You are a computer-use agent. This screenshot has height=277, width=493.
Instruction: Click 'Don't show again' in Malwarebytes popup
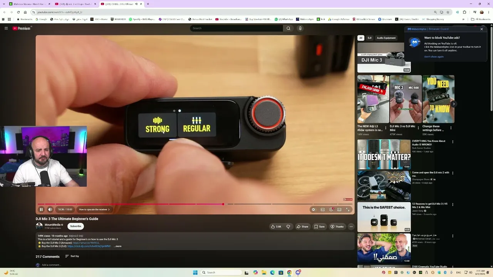coord(434,57)
